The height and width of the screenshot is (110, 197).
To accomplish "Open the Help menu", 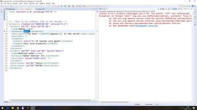I will click(53, 3).
